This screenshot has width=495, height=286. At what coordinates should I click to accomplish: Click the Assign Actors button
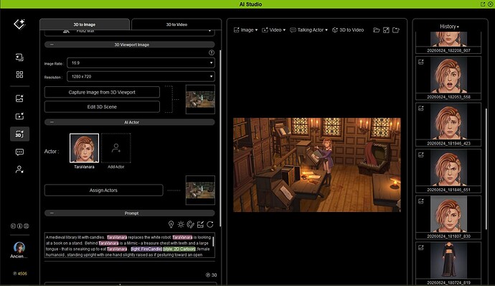[x=103, y=190]
